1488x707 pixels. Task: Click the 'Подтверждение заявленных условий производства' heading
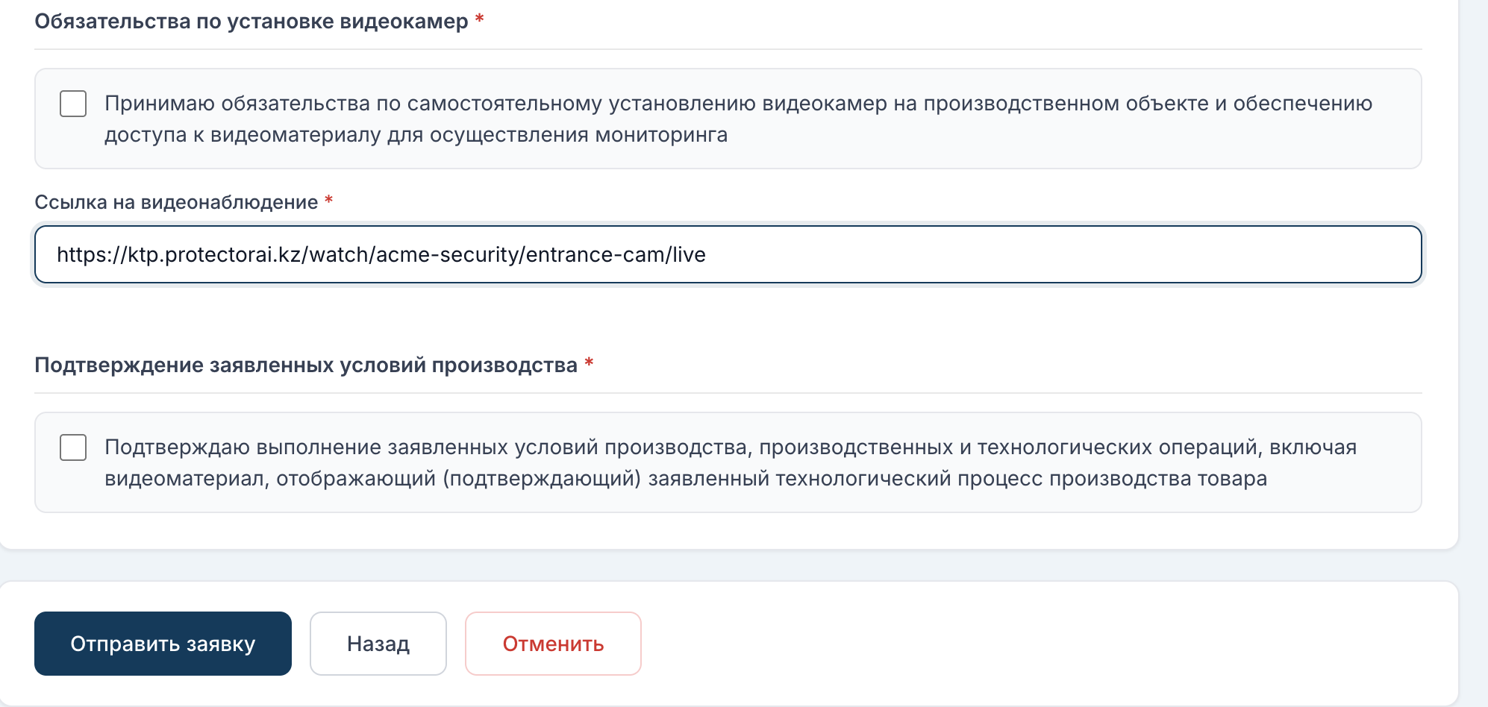point(306,365)
